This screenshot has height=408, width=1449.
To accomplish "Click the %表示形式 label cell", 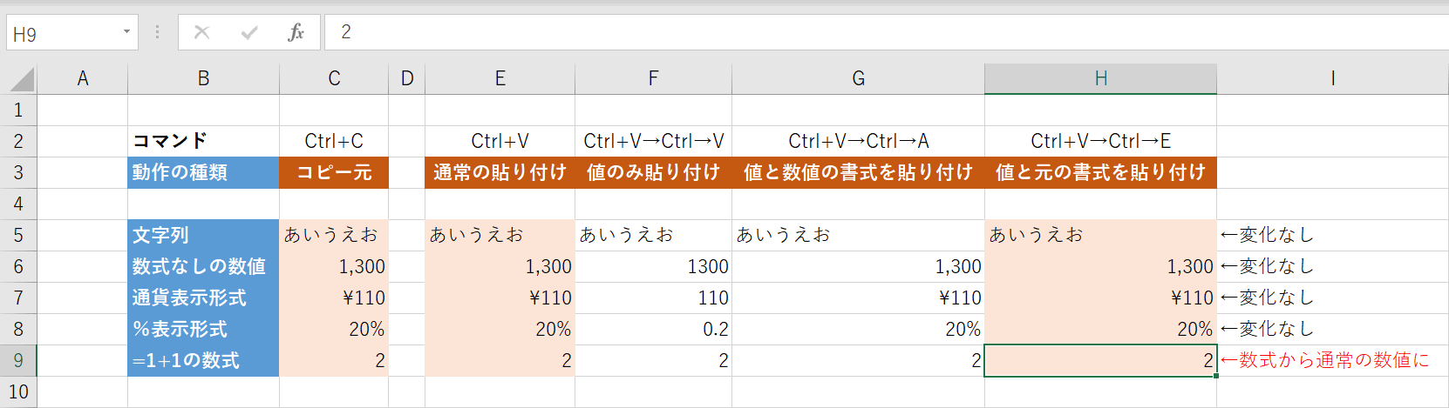I will point(203,329).
